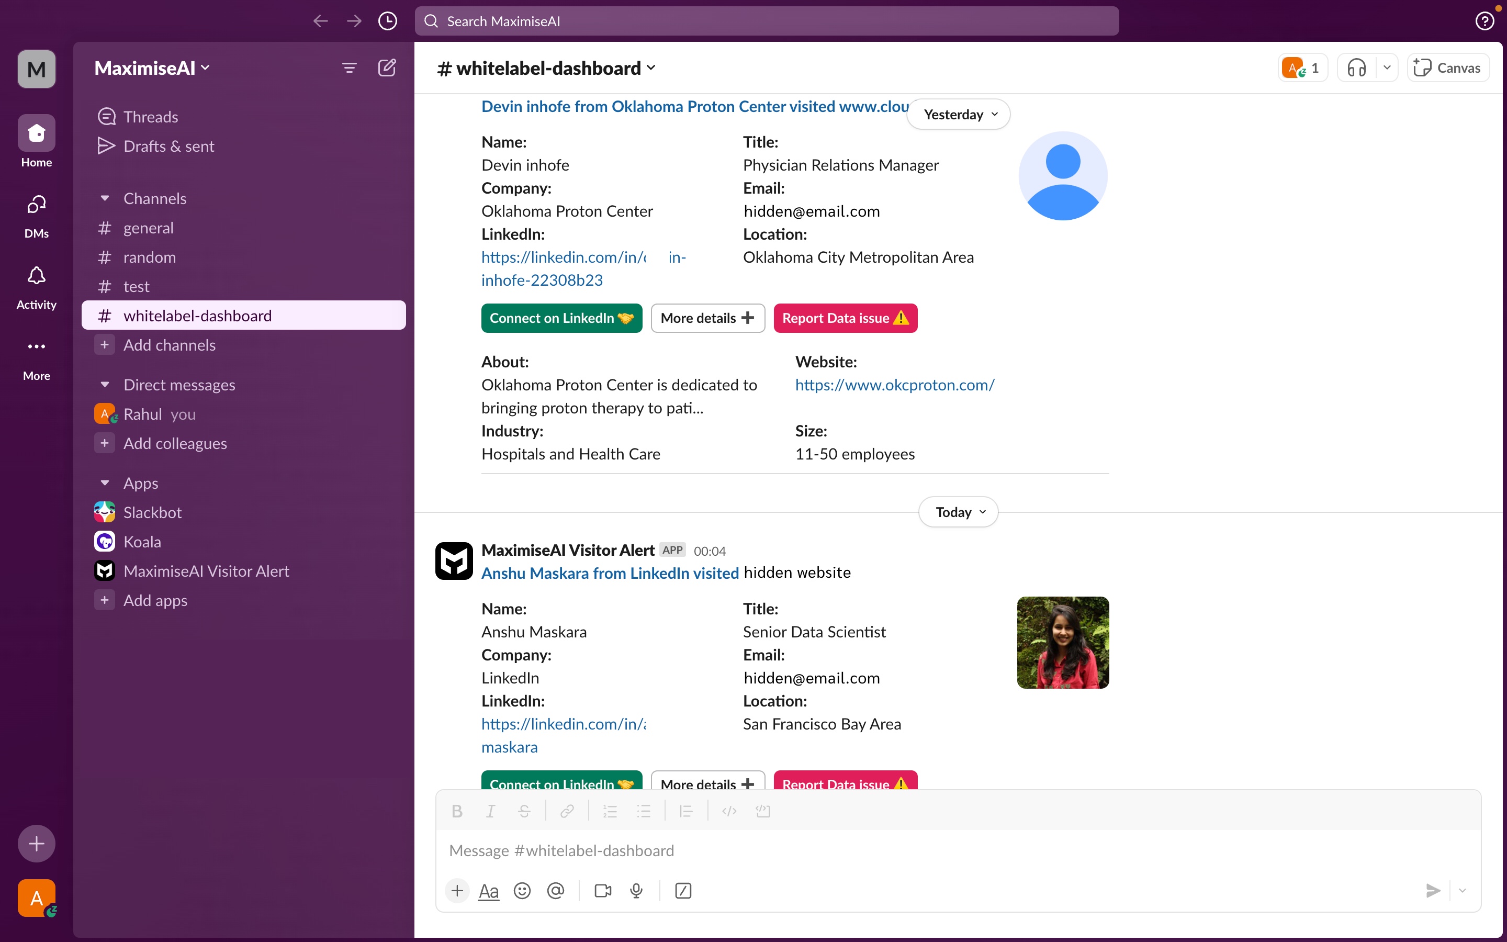
Task: Compose a new message with pencil icon
Action: pyautogui.click(x=387, y=68)
